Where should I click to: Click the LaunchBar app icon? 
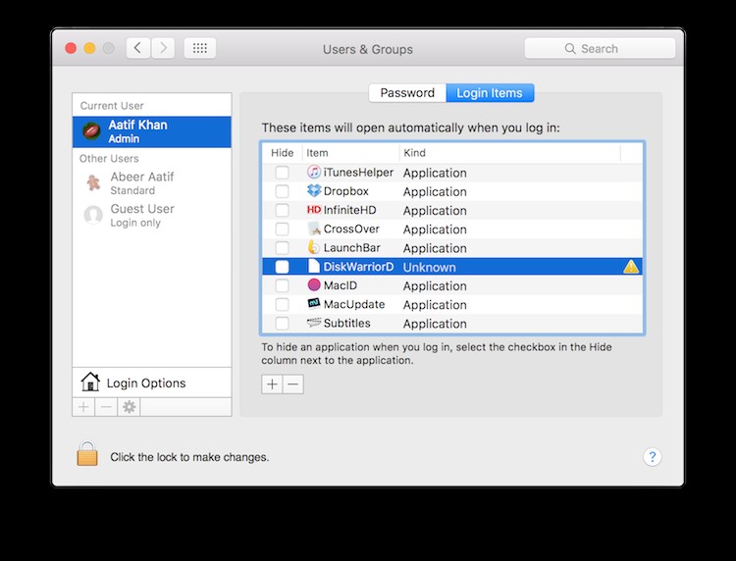click(x=314, y=247)
